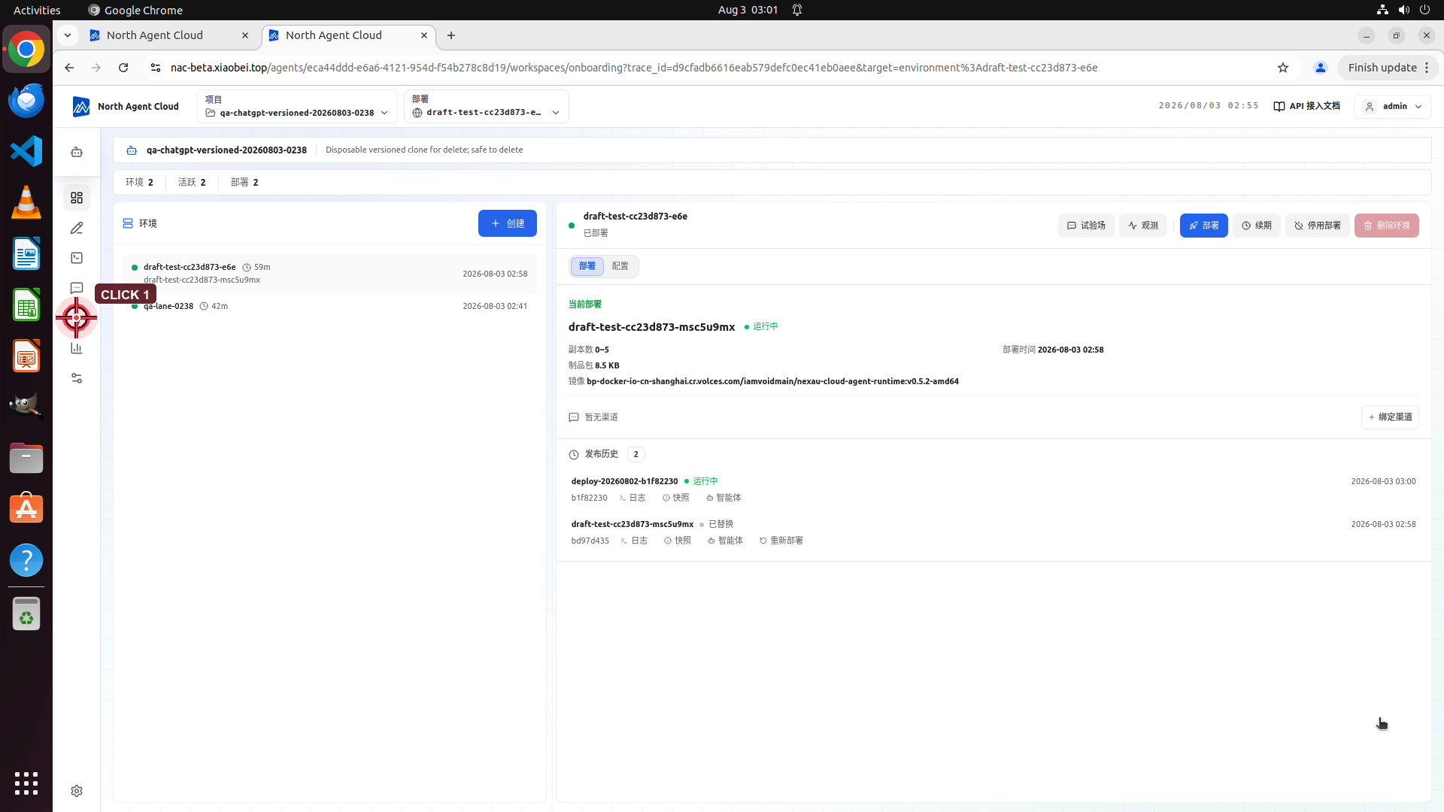The width and height of the screenshot is (1444, 812).
Task: Open the admin user menu
Action: 1393,107
